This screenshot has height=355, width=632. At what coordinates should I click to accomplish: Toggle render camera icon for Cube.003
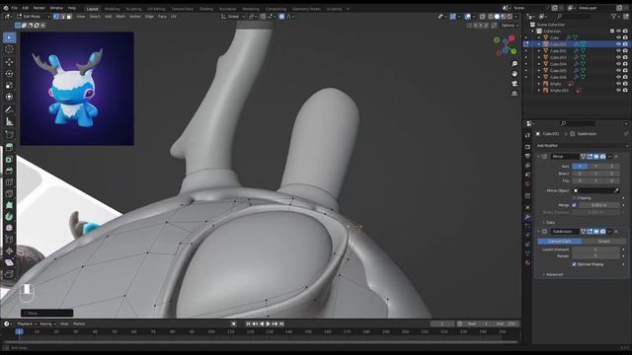pyautogui.click(x=625, y=57)
